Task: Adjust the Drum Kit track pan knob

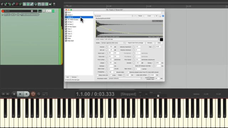Action: click(44, 11)
